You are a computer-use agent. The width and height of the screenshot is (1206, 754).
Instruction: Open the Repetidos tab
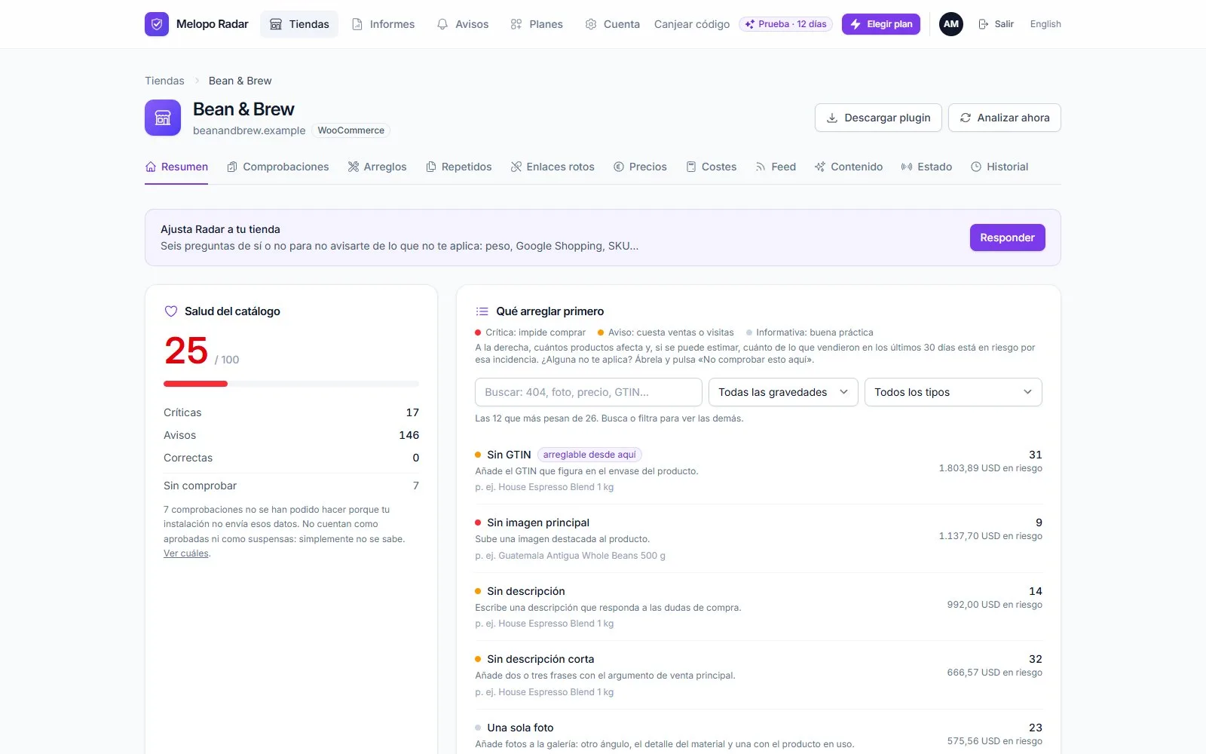point(458,167)
